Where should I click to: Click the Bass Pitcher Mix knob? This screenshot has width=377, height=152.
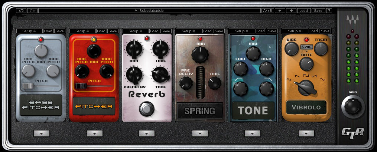(41, 51)
